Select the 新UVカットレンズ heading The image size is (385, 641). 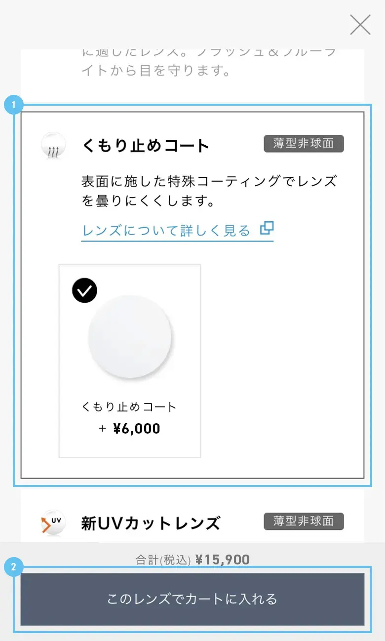(x=151, y=523)
